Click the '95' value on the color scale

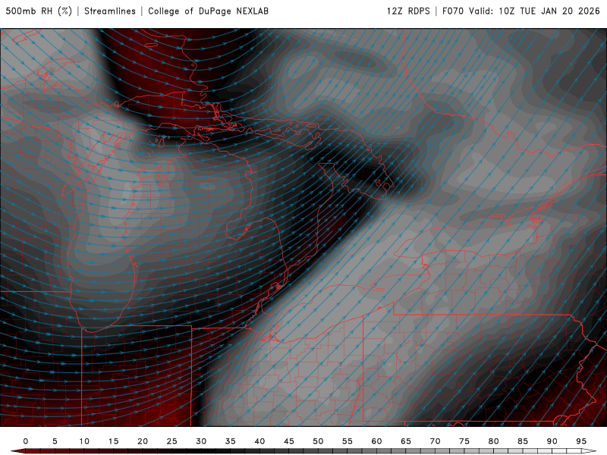[x=581, y=441]
